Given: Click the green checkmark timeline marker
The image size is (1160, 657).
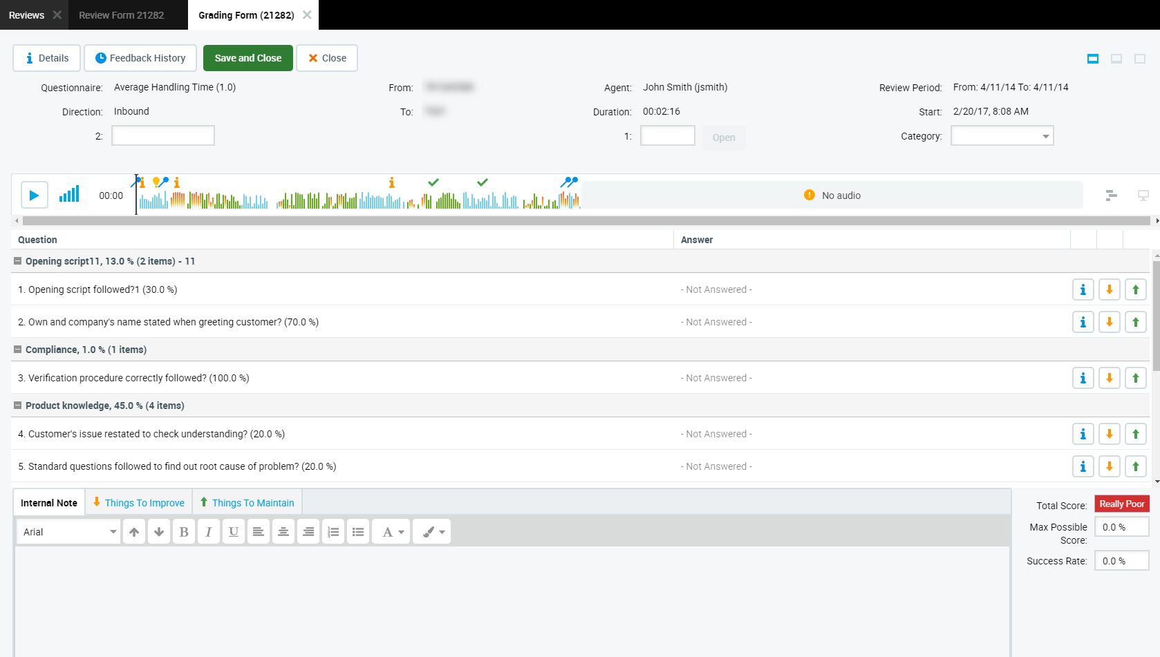Looking at the screenshot, I should point(433,182).
